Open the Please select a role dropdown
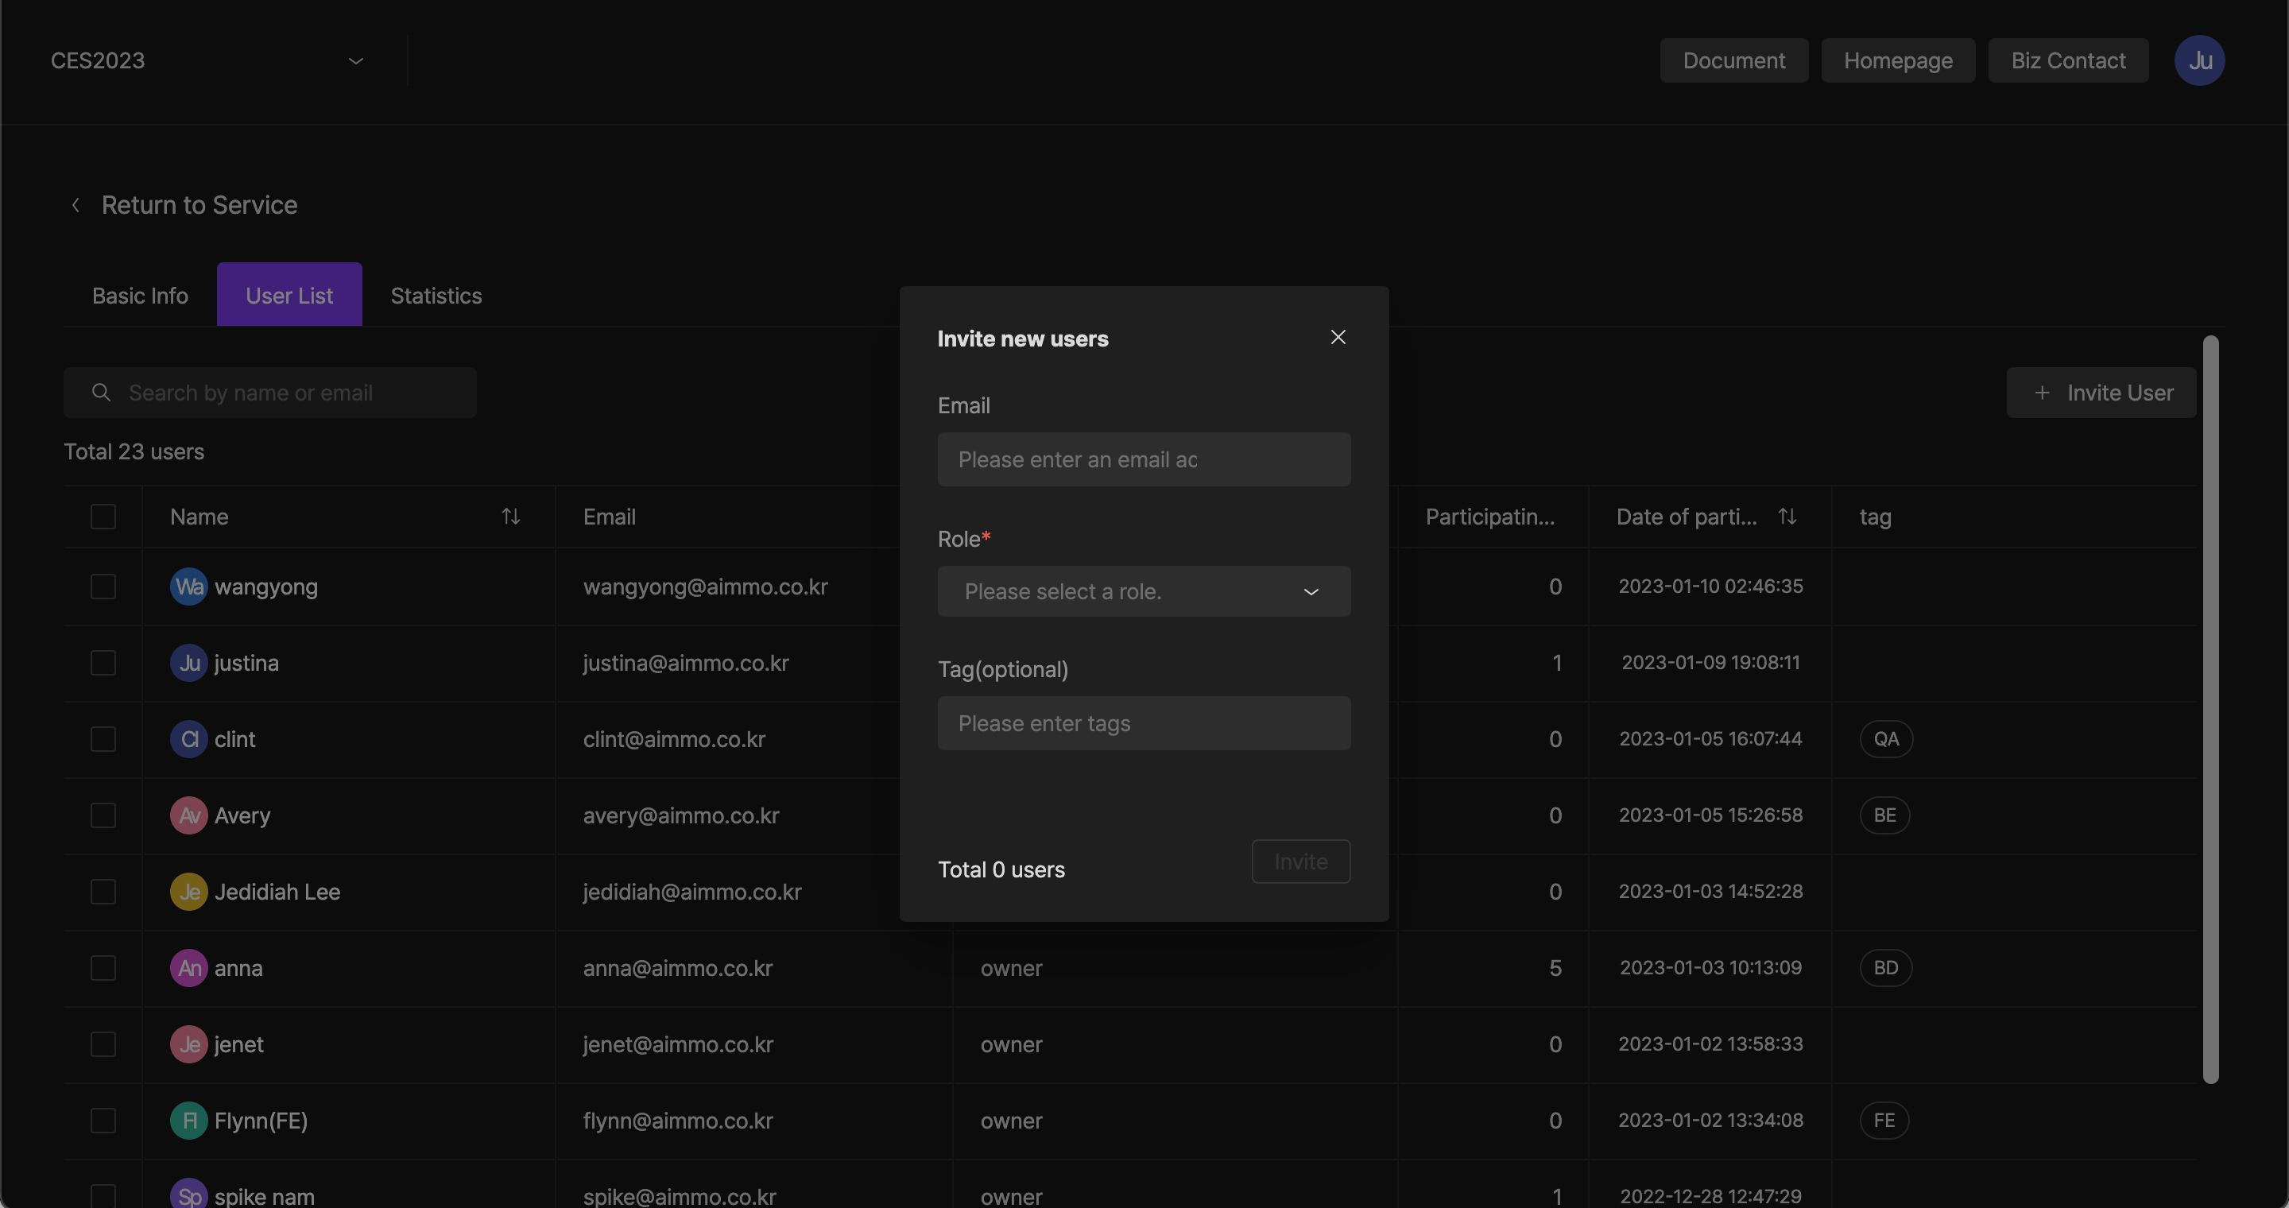The height and width of the screenshot is (1208, 2289). click(x=1143, y=591)
